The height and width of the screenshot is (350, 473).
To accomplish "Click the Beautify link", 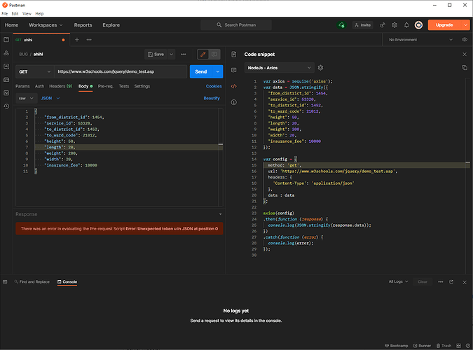I will tap(212, 98).
